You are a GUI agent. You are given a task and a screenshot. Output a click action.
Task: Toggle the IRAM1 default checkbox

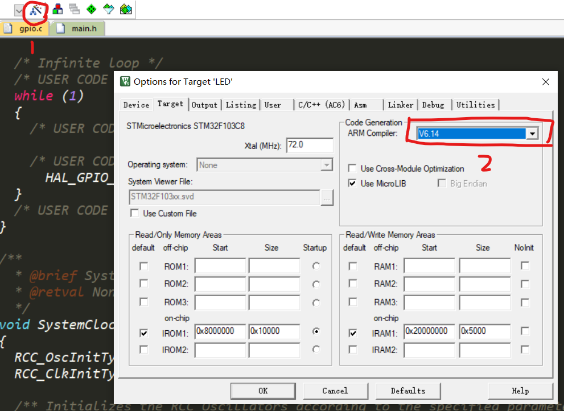[353, 333]
